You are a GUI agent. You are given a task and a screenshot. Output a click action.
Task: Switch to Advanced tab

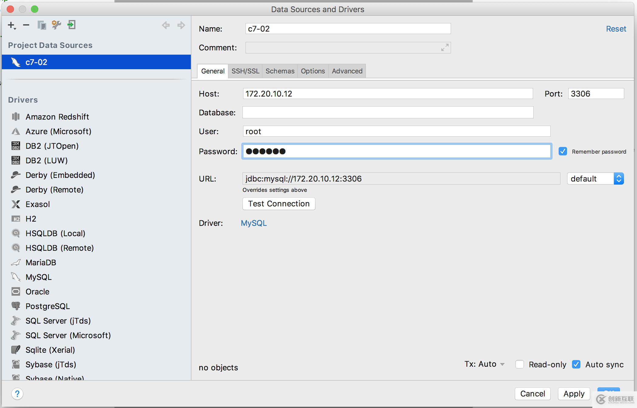click(347, 71)
